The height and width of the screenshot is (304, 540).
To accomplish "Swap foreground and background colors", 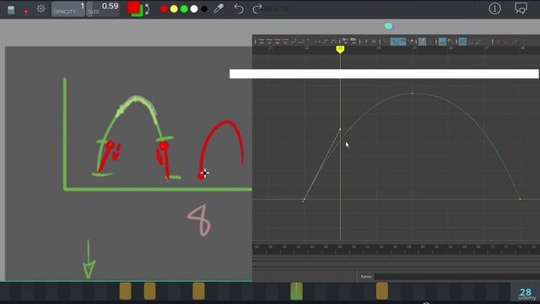I will click(148, 9).
